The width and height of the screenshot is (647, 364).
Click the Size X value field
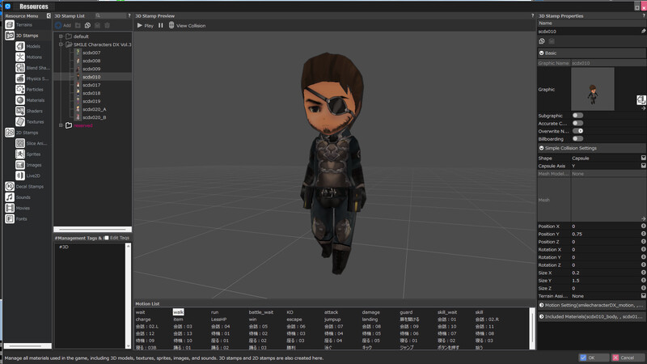click(606, 273)
